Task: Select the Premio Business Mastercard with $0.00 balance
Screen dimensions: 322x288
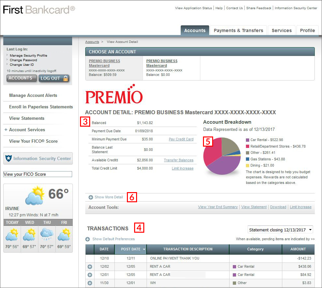Action: coord(162,63)
